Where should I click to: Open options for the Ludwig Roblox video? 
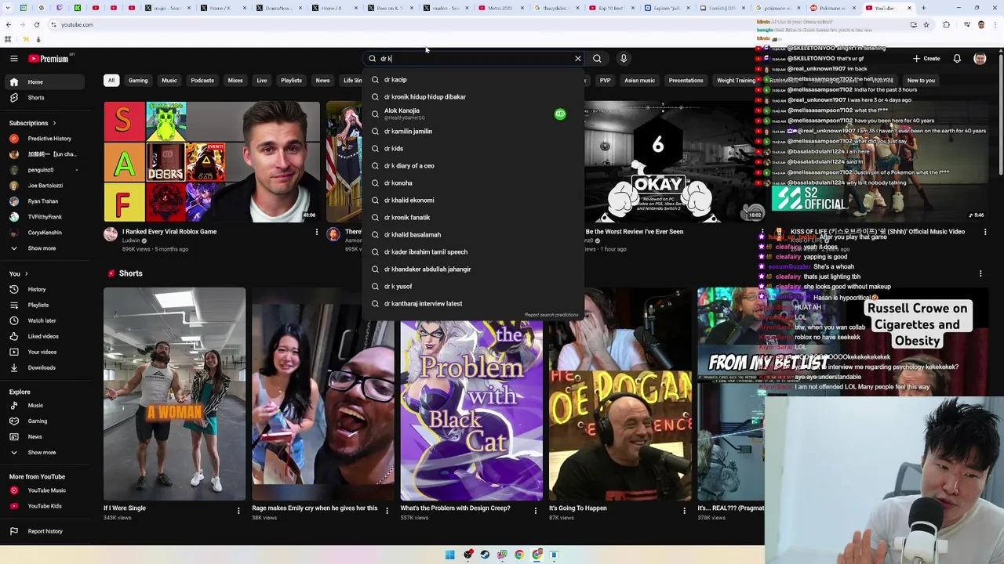pos(317,232)
